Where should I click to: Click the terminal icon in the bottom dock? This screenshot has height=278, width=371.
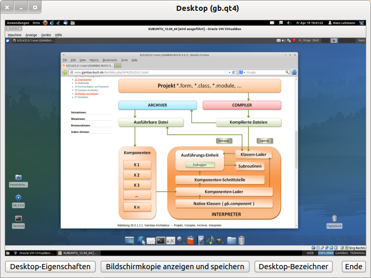tap(161, 240)
